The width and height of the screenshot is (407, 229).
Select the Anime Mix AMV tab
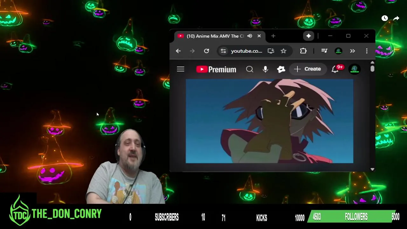click(x=219, y=36)
